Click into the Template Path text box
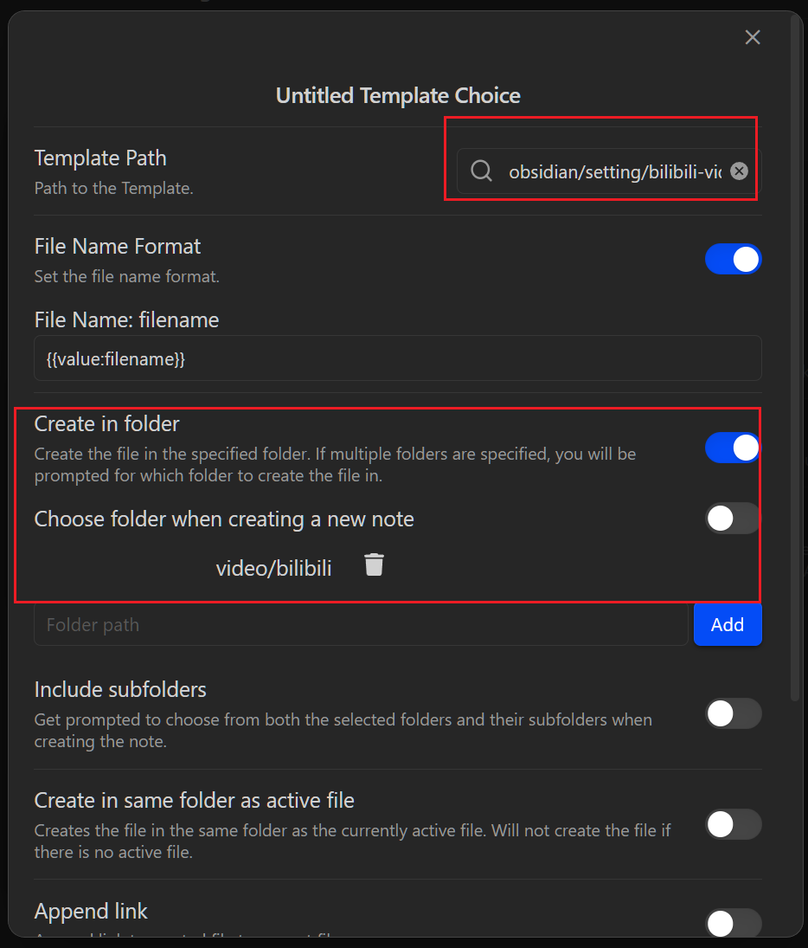The image size is (808, 948). tap(614, 172)
